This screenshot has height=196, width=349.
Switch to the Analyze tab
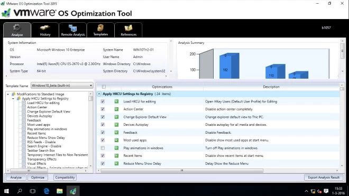point(17,30)
